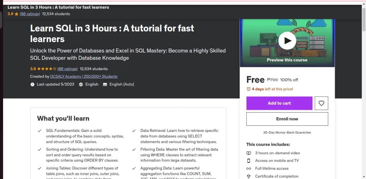Click the star rating row beside 3.9
This screenshot has width=366, height=179.
click(47, 69)
